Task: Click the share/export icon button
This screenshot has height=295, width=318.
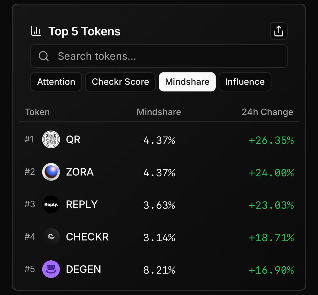Action: click(x=279, y=31)
